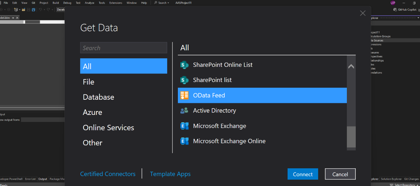Open the Undo history dropdown arrow

[44, 10]
